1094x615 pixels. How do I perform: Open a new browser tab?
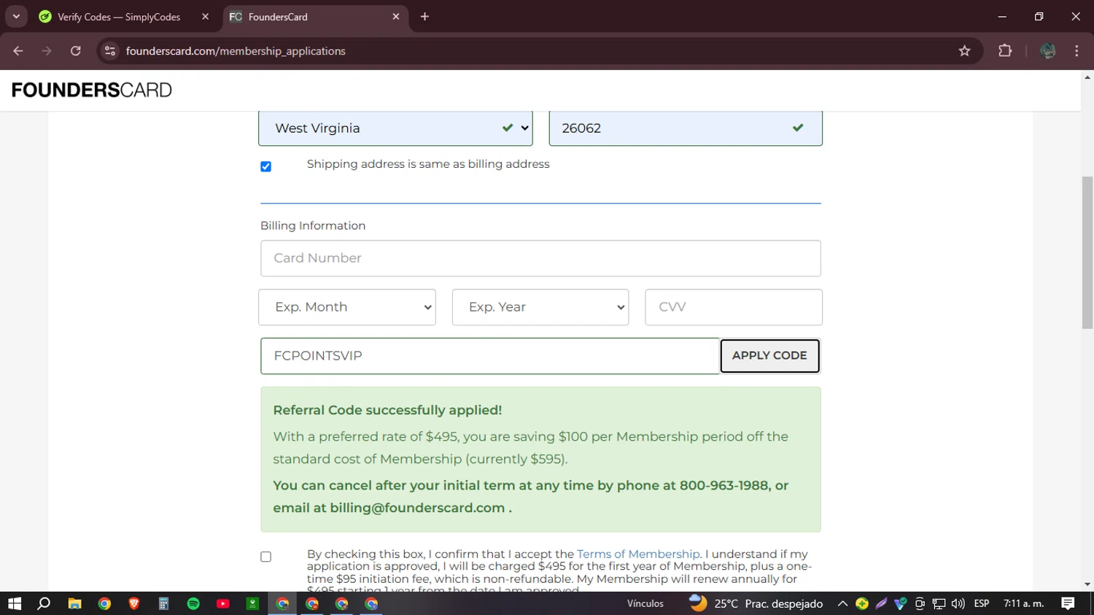pos(424,17)
